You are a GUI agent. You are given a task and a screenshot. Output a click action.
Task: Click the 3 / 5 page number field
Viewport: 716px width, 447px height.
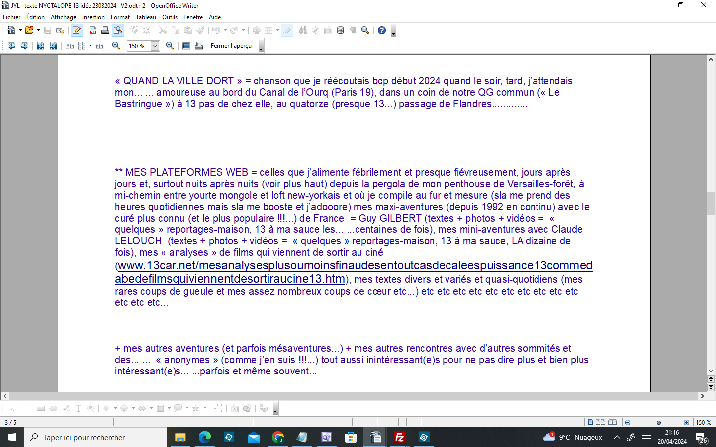[10, 423]
